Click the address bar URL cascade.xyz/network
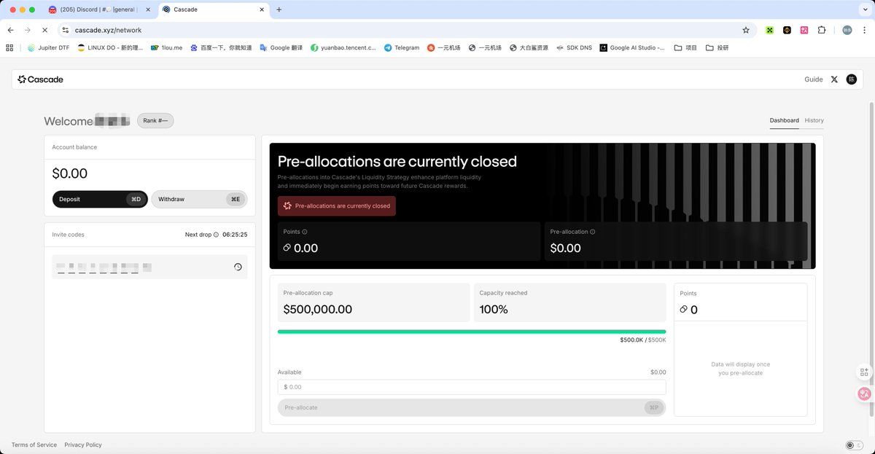This screenshot has width=875, height=454. [x=108, y=30]
